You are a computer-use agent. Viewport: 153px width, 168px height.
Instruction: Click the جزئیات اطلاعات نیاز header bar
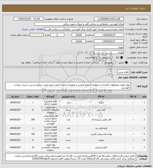[76, 8]
